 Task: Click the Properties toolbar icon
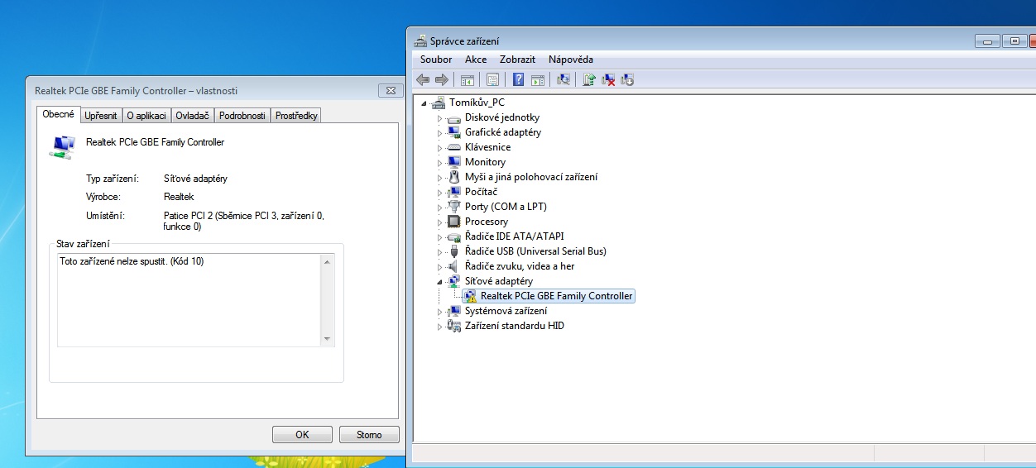493,79
